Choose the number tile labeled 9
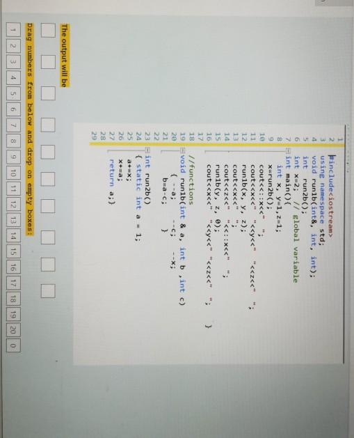The width and height of the screenshot is (354, 438). click(13, 157)
